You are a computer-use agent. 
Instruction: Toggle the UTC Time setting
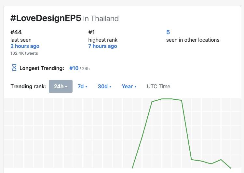[158, 86]
